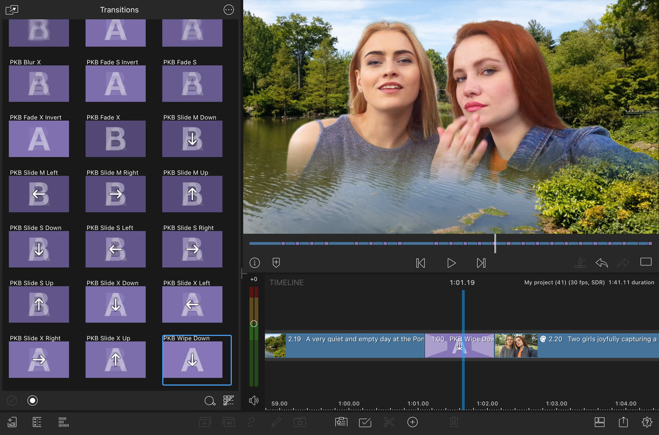The width and height of the screenshot is (659, 435).
Task: Add a marker at the playhead
Action: (x=276, y=263)
